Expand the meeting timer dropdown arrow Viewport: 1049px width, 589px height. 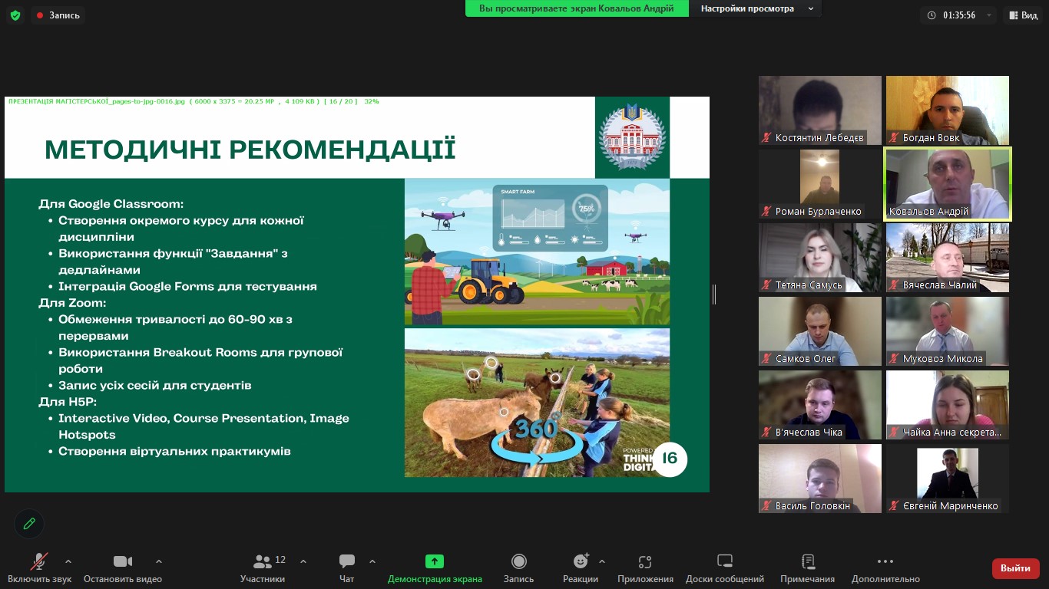(989, 15)
